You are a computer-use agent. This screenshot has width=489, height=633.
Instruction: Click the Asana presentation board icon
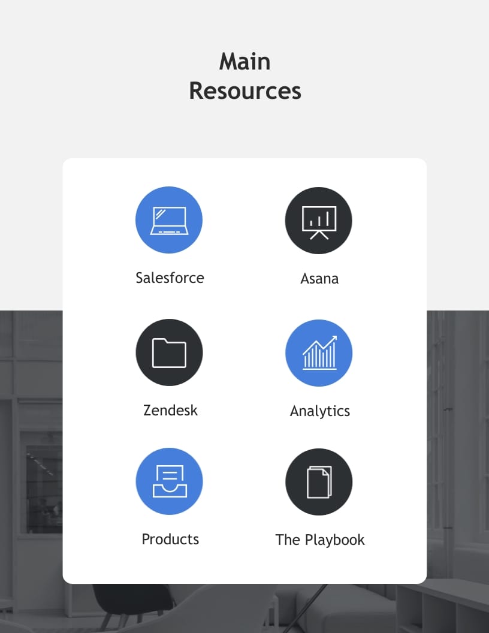coord(319,221)
